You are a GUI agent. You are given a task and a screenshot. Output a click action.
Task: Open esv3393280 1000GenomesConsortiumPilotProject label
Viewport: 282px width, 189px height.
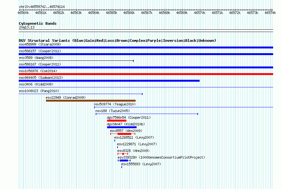[x=161, y=157]
